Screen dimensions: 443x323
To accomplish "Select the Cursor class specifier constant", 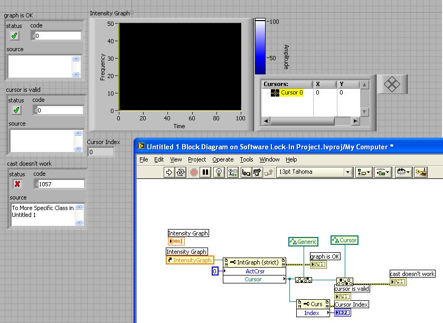I will pos(344,240).
